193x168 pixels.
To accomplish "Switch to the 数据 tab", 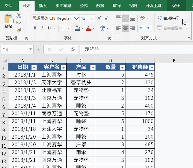I will tap(100, 6).
